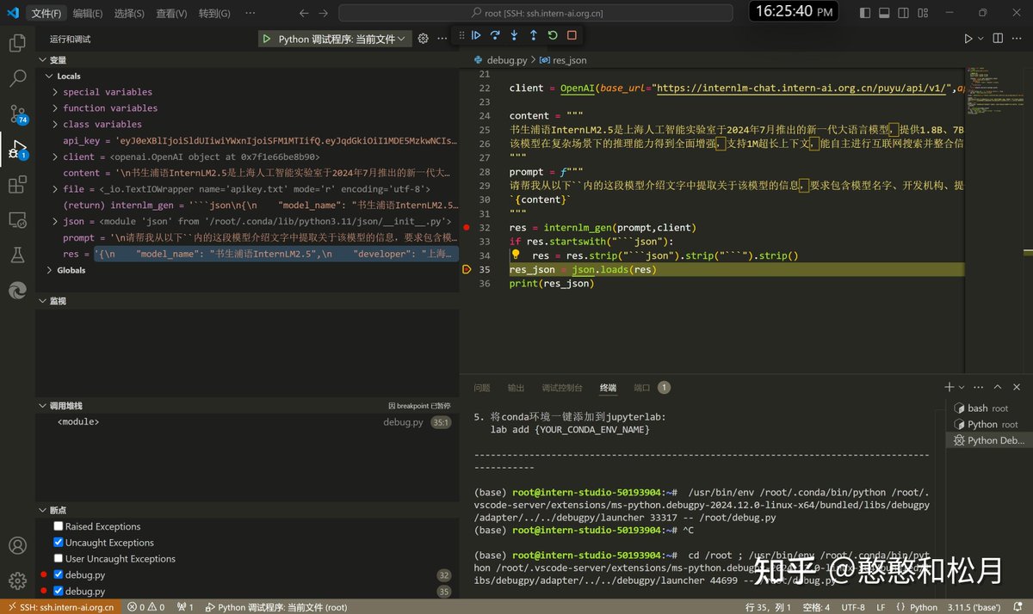
Task: Open the Remote Explorer icon in activity bar
Action: (x=17, y=220)
